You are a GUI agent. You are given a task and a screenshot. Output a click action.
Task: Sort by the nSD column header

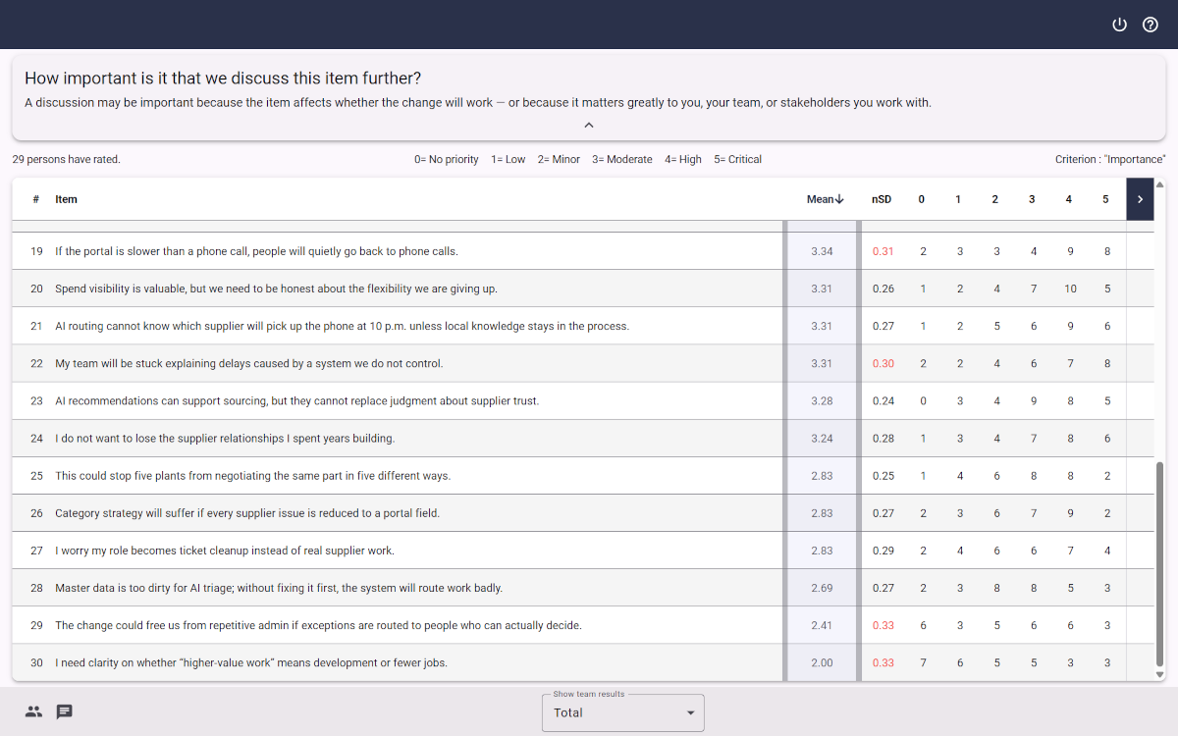[882, 199]
